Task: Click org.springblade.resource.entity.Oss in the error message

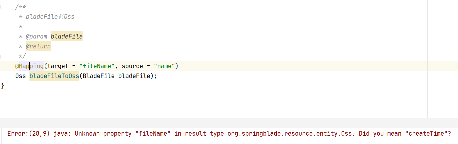Action: [290, 134]
